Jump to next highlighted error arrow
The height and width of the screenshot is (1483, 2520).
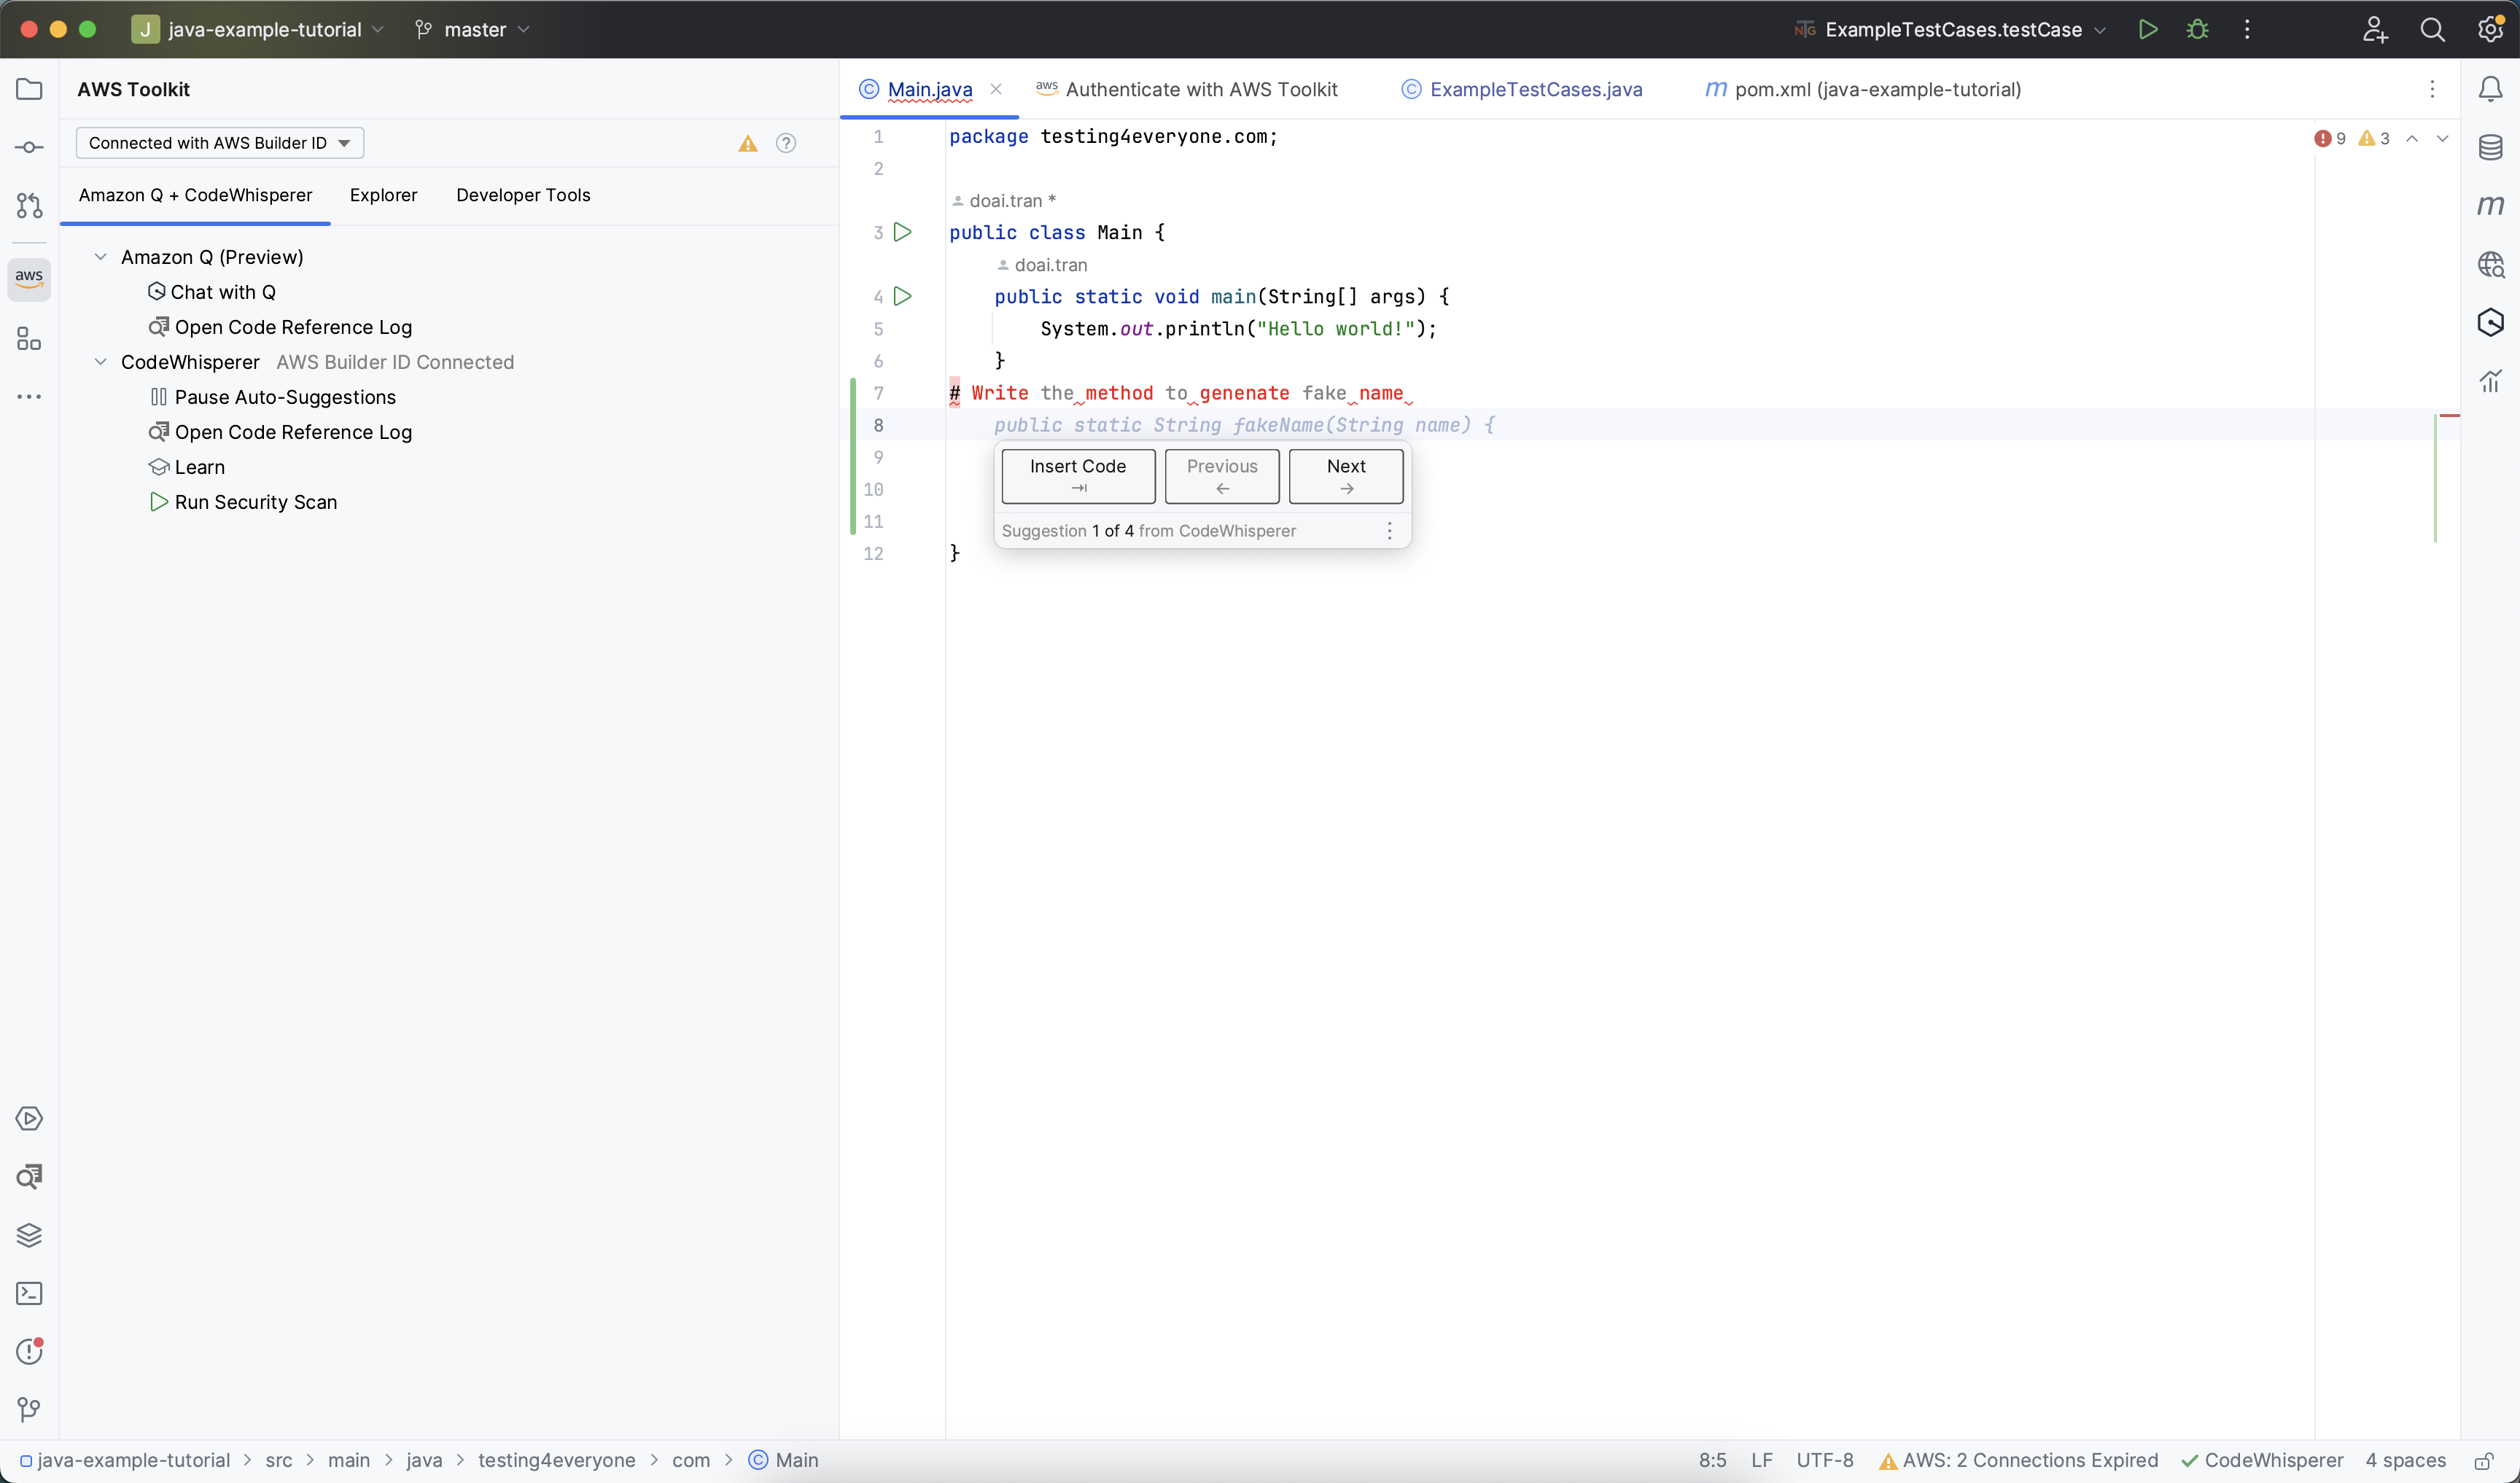(2442, 139)
